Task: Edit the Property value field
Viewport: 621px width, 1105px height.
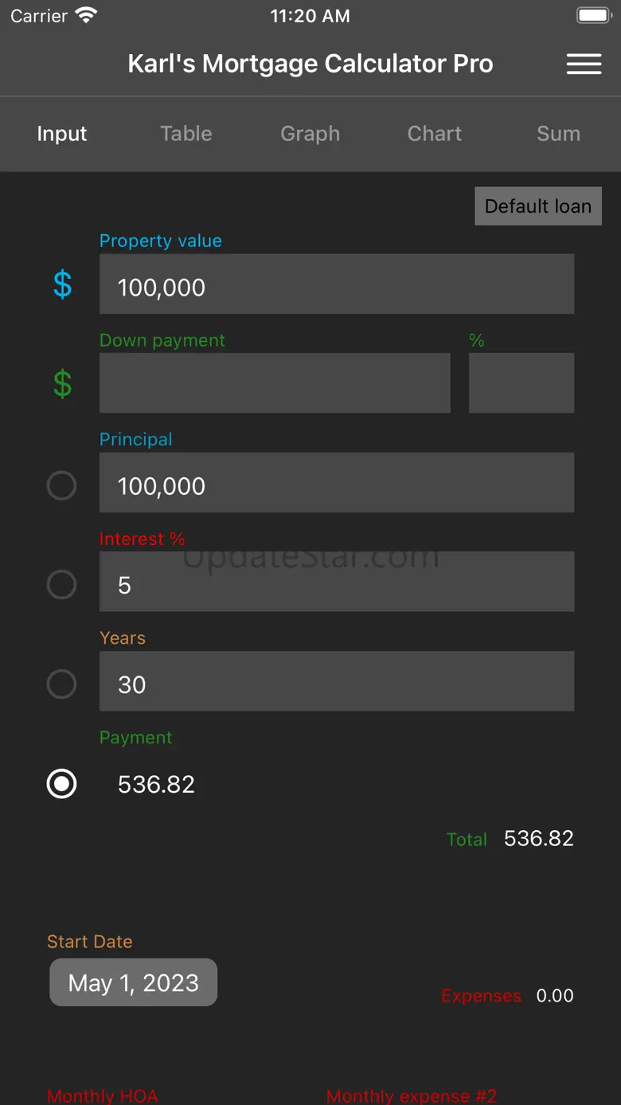Action: tap(336, 284)
